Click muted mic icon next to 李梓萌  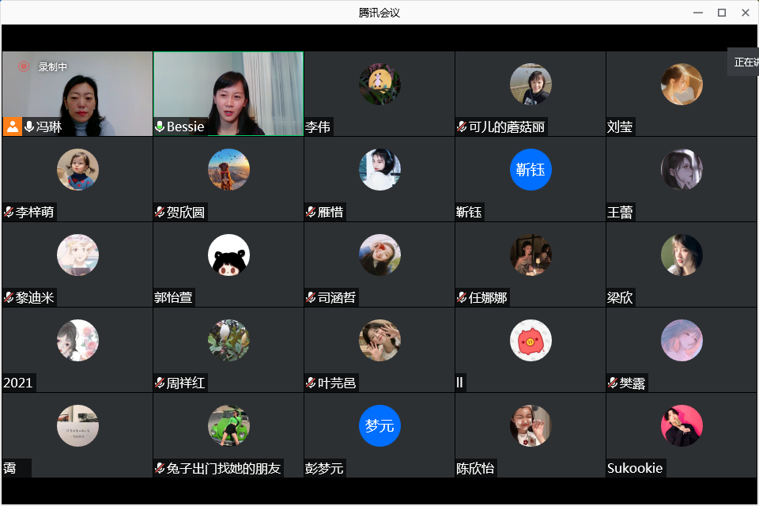pyautogui.click(x=9, y=212)
